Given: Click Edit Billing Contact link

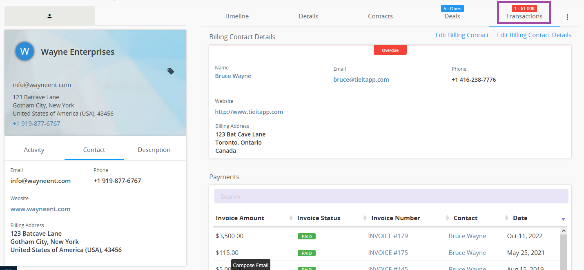Looking at the screenshot, I should (462, 35).
